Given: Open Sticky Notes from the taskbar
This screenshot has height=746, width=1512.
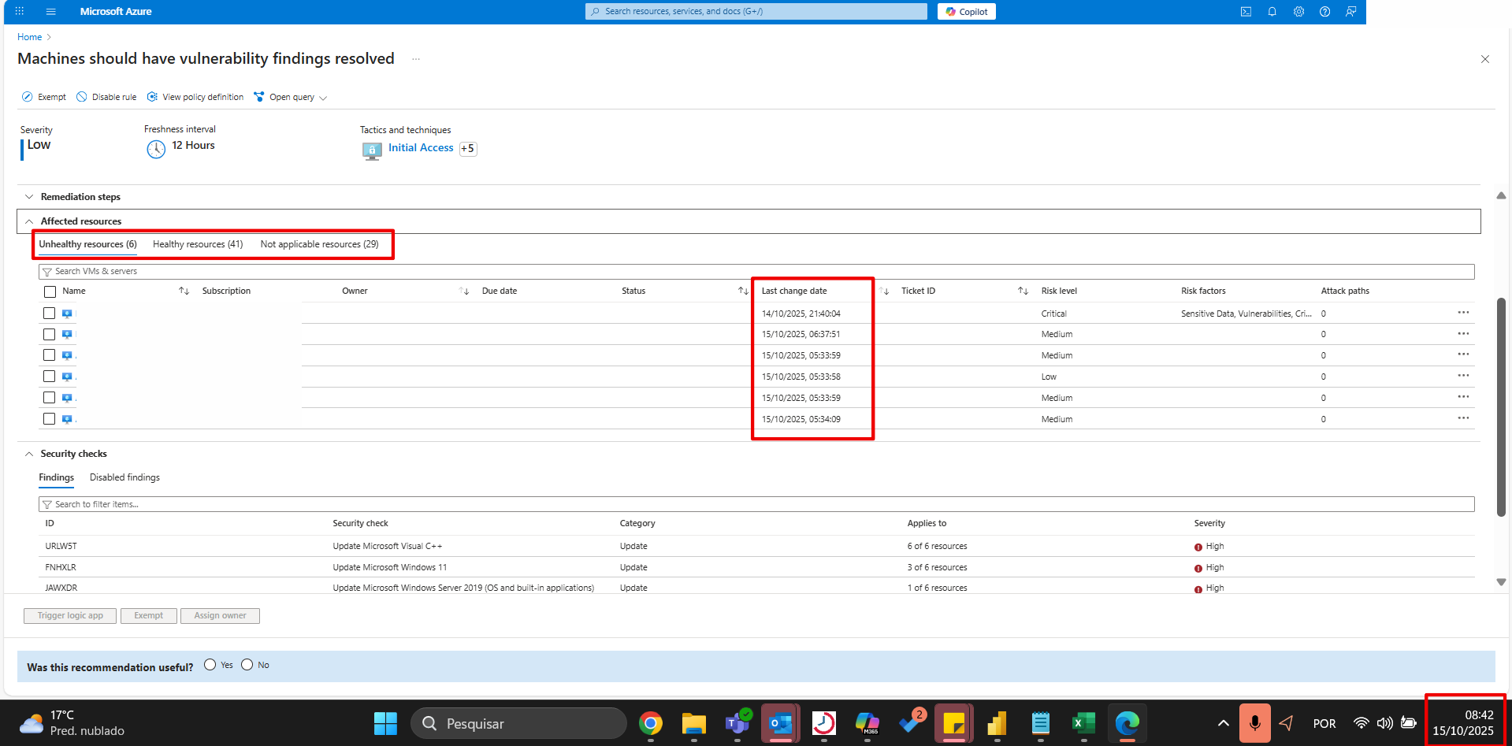Looking at the screenshot, I should pos(954,723).
